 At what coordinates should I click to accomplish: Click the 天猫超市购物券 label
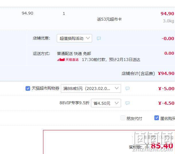pos(45,88)
